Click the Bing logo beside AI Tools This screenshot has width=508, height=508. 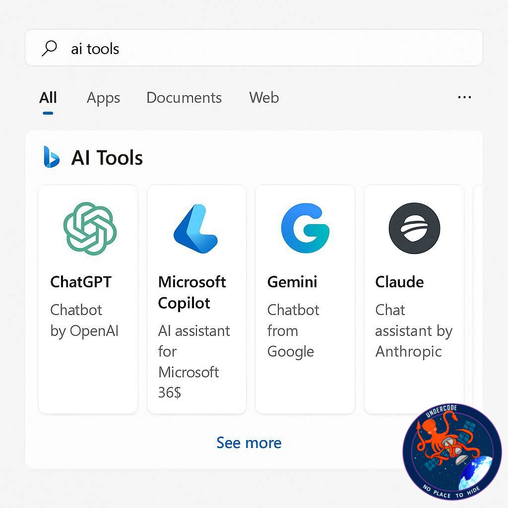click(x=52, y=157)
